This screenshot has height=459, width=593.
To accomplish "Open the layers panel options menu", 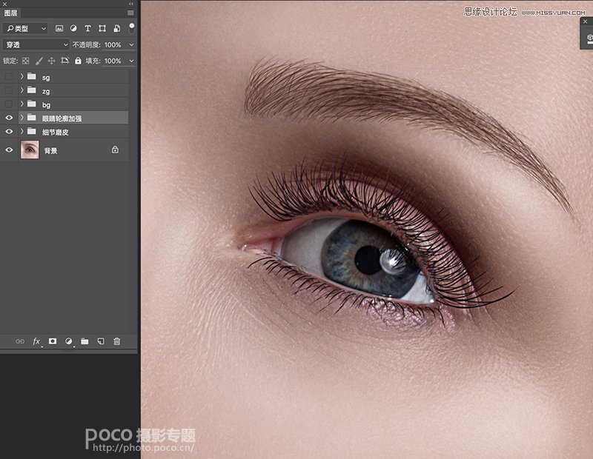I will [131, 13].
